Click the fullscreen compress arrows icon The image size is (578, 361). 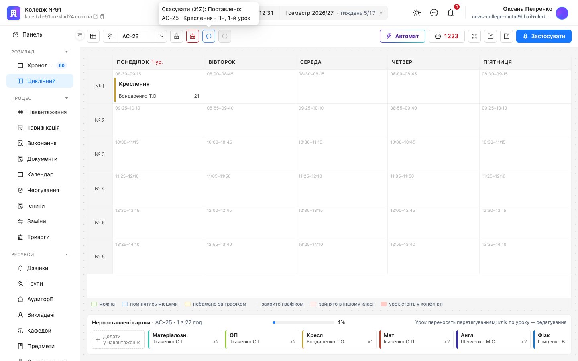[474, 36]
